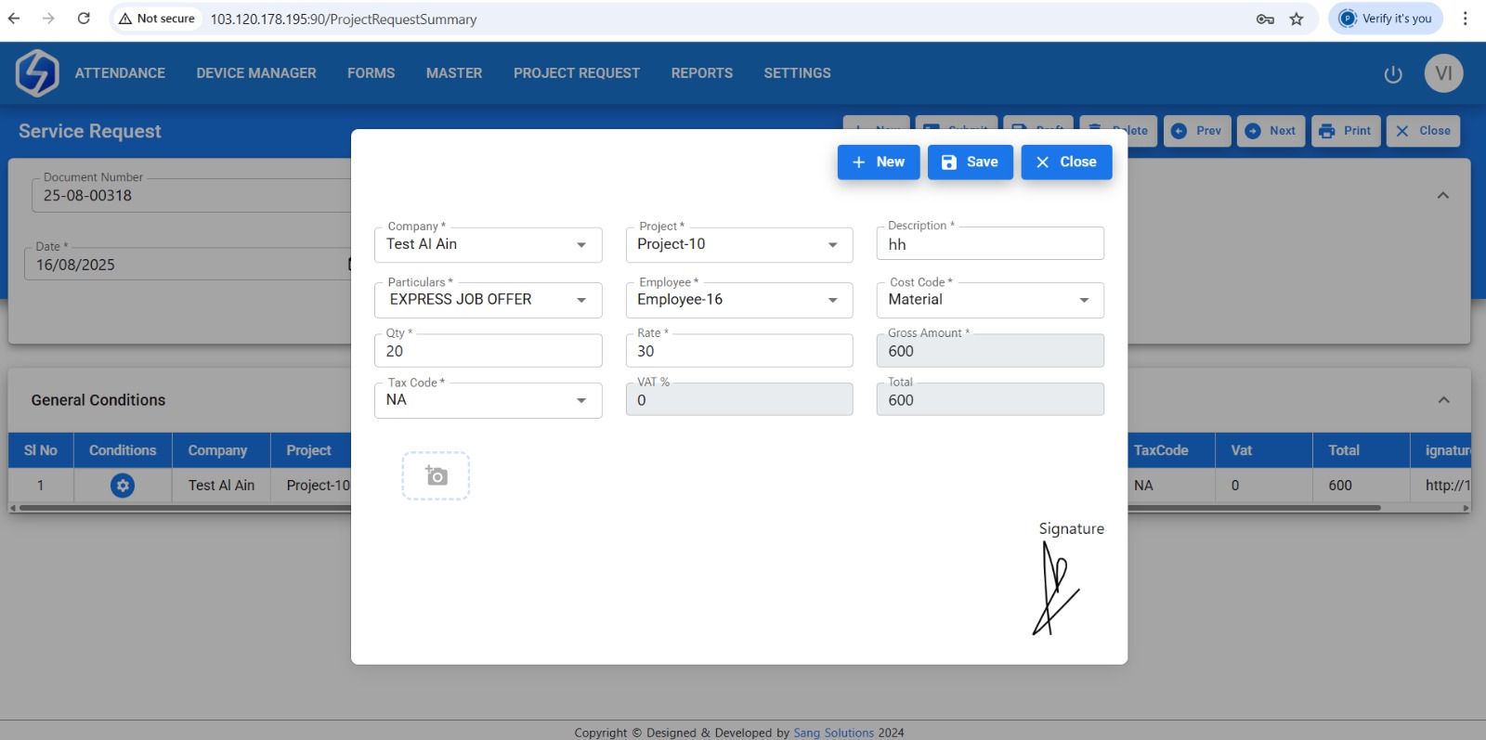Click the gear icon in Conditions column
Viewport: 1486px width, 740px height.
[123, 486]
